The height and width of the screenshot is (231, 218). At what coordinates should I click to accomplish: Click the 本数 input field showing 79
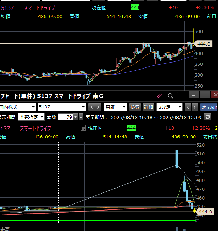click(x=66, y=117)
